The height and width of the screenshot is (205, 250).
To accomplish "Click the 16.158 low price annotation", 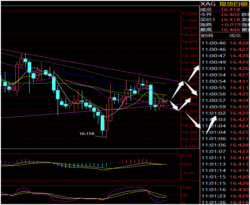I will tap(87, 133).
